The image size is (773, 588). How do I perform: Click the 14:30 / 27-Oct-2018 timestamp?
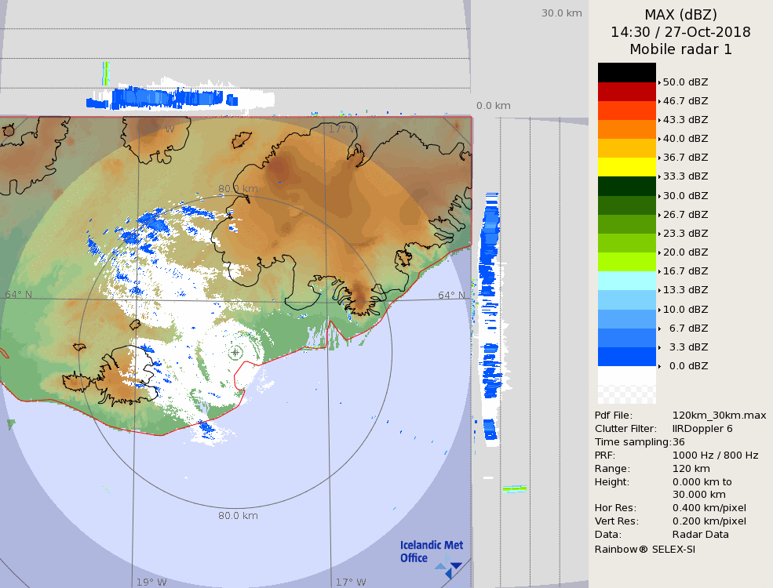click(x=680, y=32)
